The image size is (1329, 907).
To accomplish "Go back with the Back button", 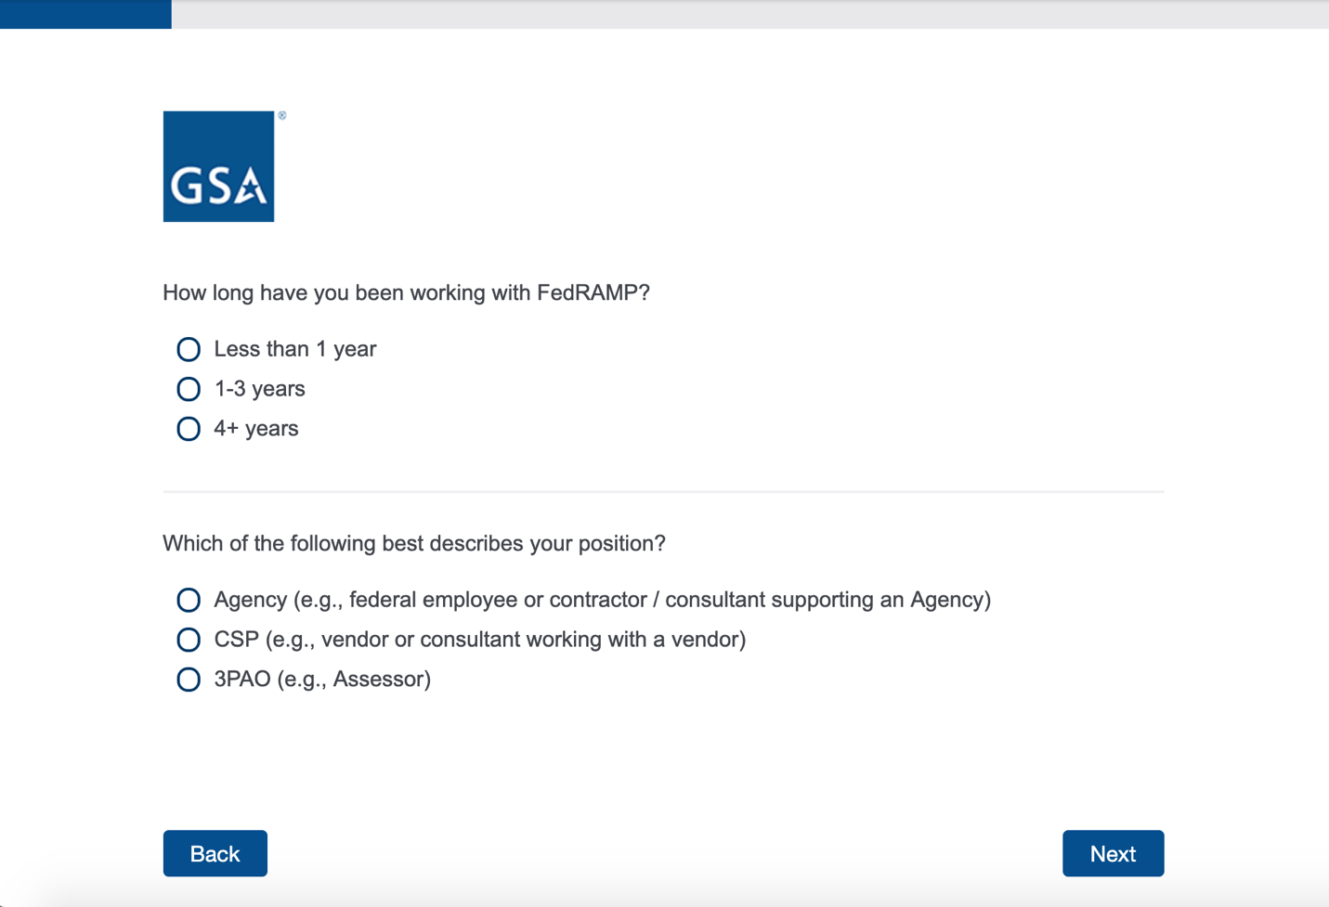I will (x=215, y=853).
